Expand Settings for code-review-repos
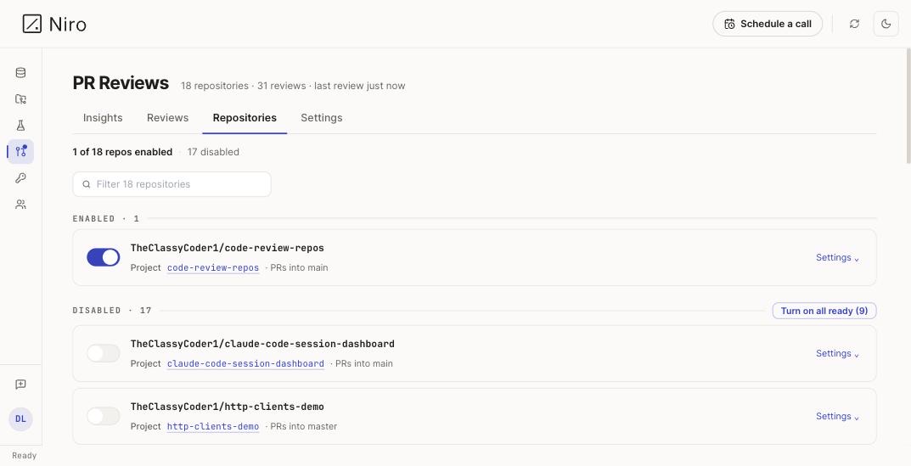 pyautogui.click(x=837, y=257)
